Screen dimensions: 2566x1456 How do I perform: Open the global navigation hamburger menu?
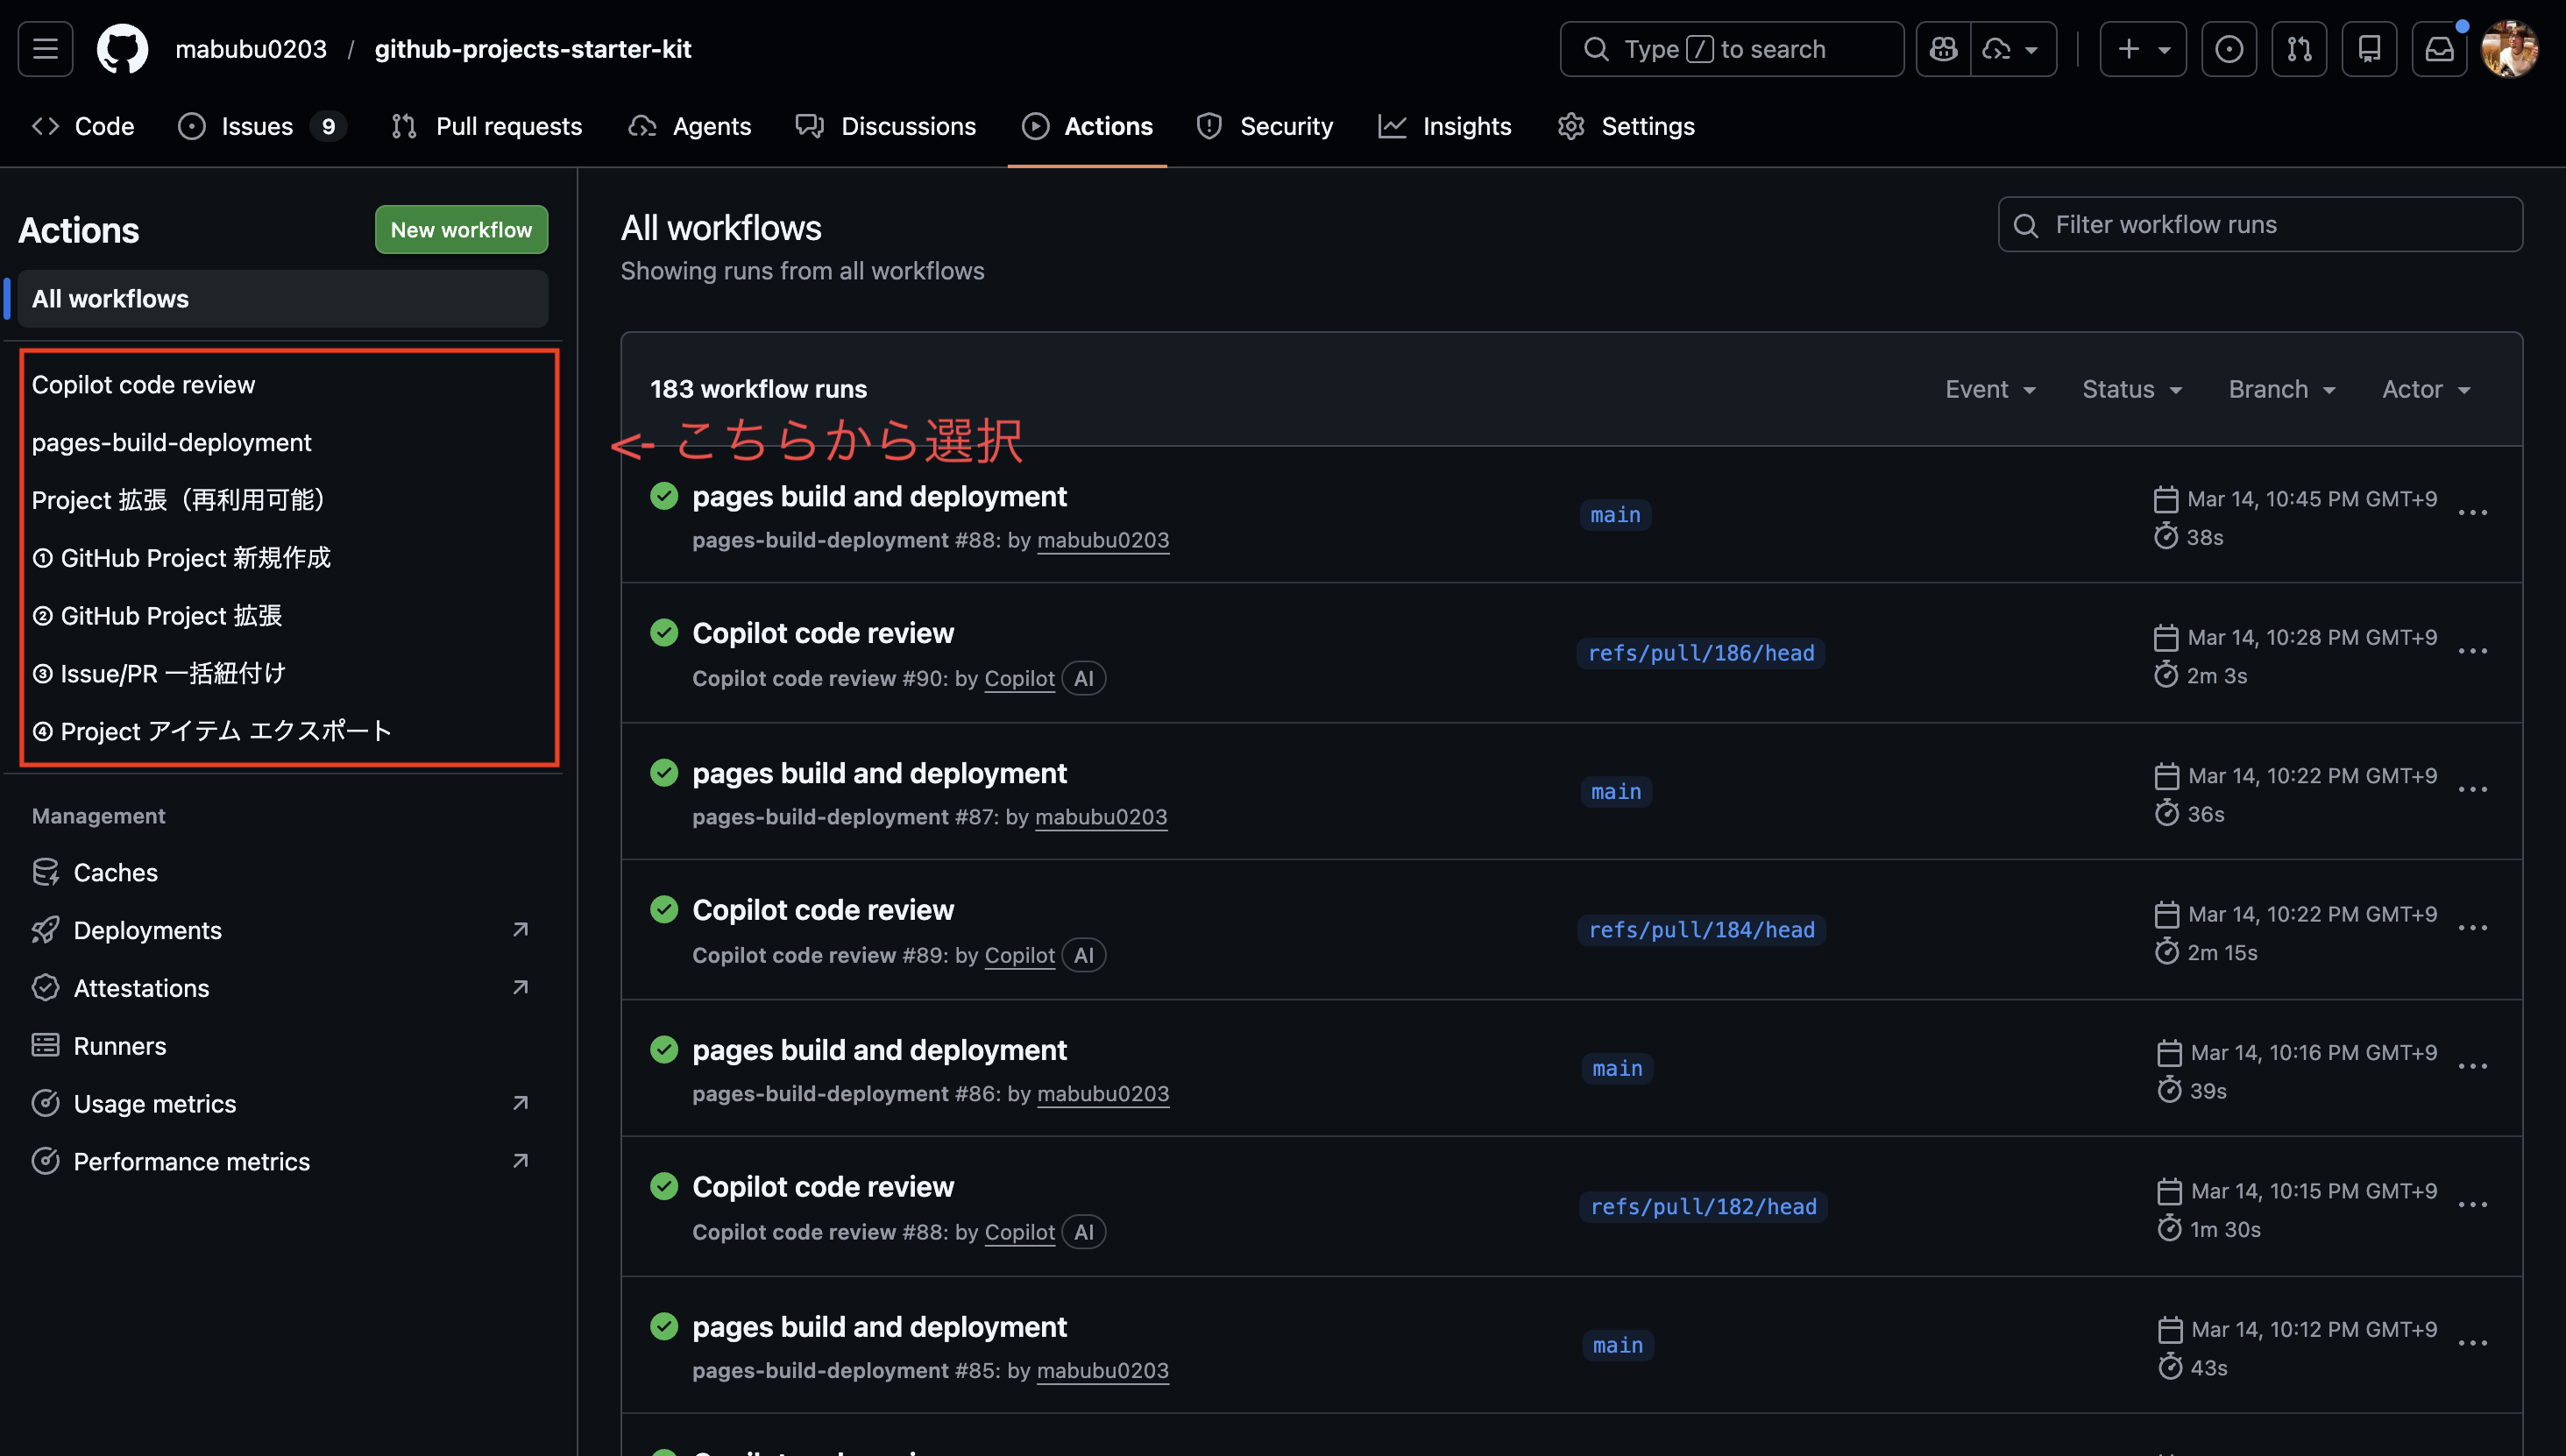[x=45, y=49]
